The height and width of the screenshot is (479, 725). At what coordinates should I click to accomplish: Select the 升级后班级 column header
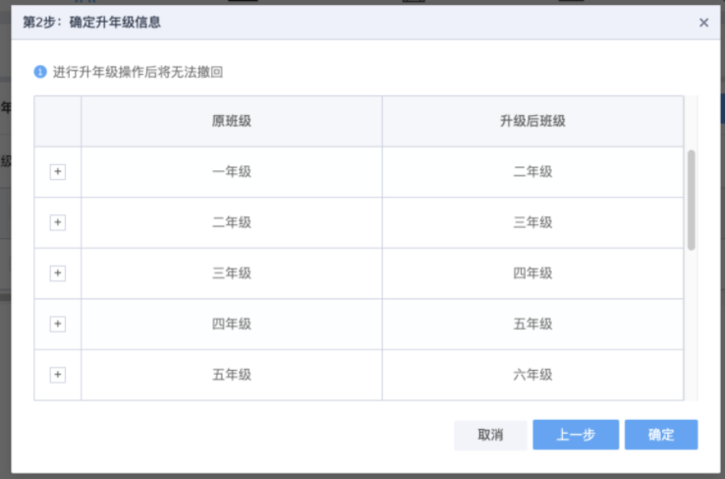pyautogui.click(x=532, y=121)
